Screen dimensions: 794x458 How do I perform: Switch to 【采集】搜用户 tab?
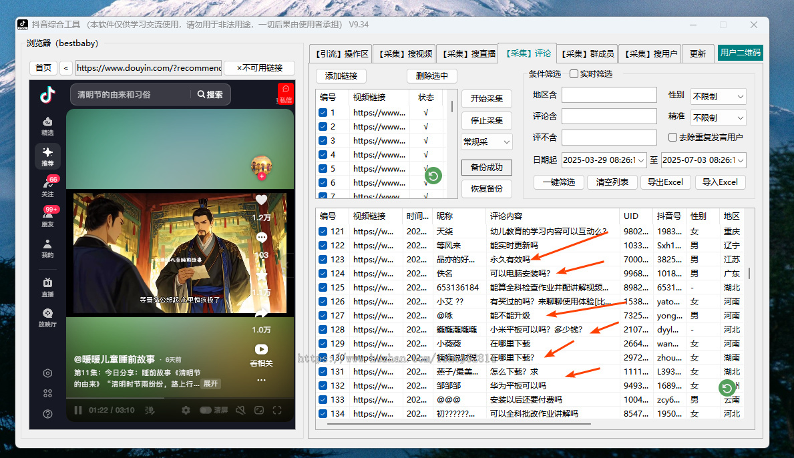coord(650,53)
